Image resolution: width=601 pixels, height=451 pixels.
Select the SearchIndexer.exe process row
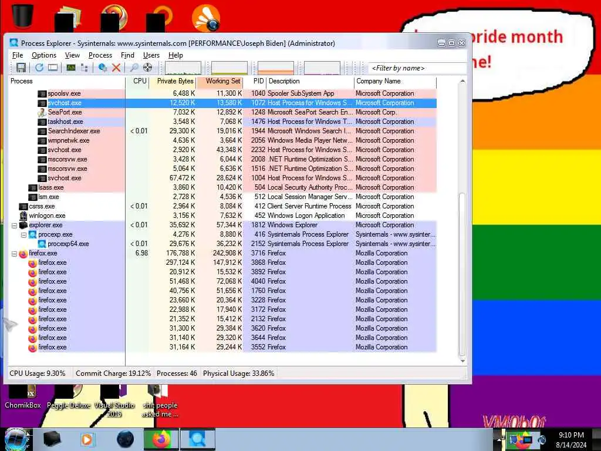(222, 131)
